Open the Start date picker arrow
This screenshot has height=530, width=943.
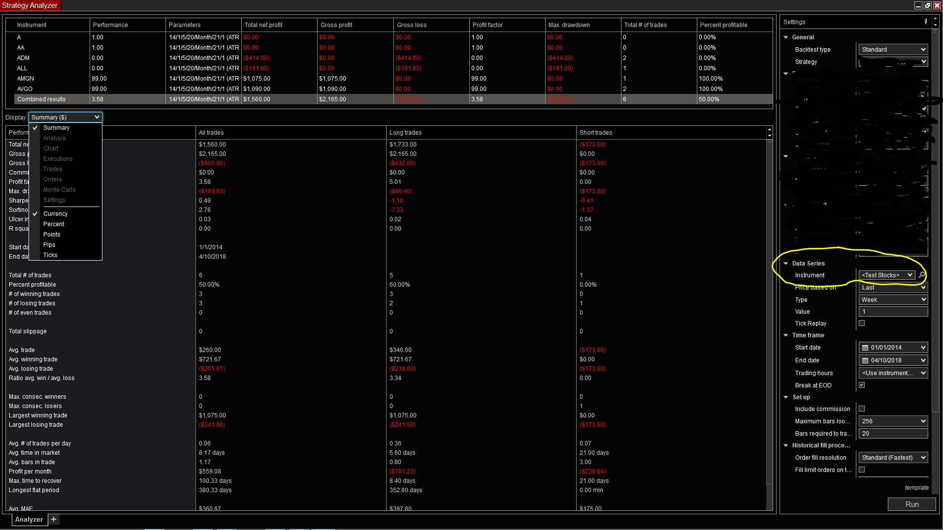pos(923,348)
